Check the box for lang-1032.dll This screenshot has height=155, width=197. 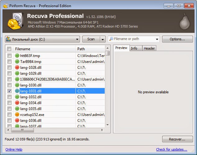coord(9,97)
